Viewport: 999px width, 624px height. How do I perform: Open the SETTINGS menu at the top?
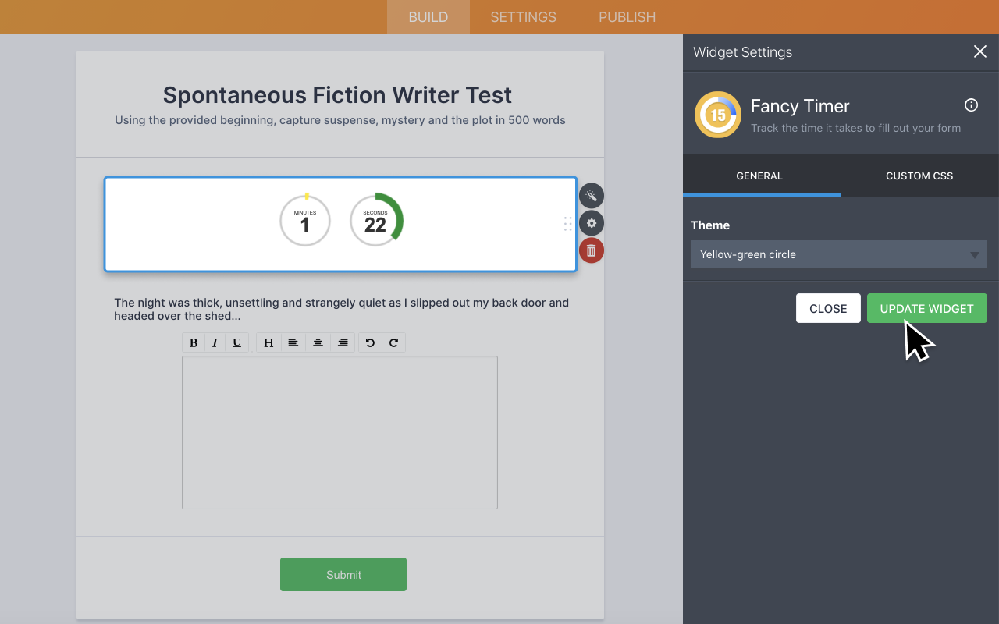pos(523,16)
